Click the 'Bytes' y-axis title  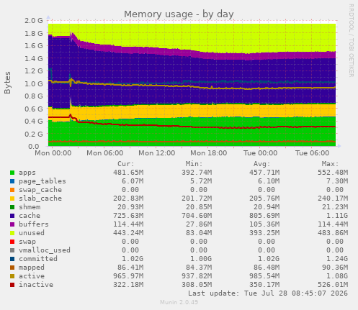tap(7, 83)
